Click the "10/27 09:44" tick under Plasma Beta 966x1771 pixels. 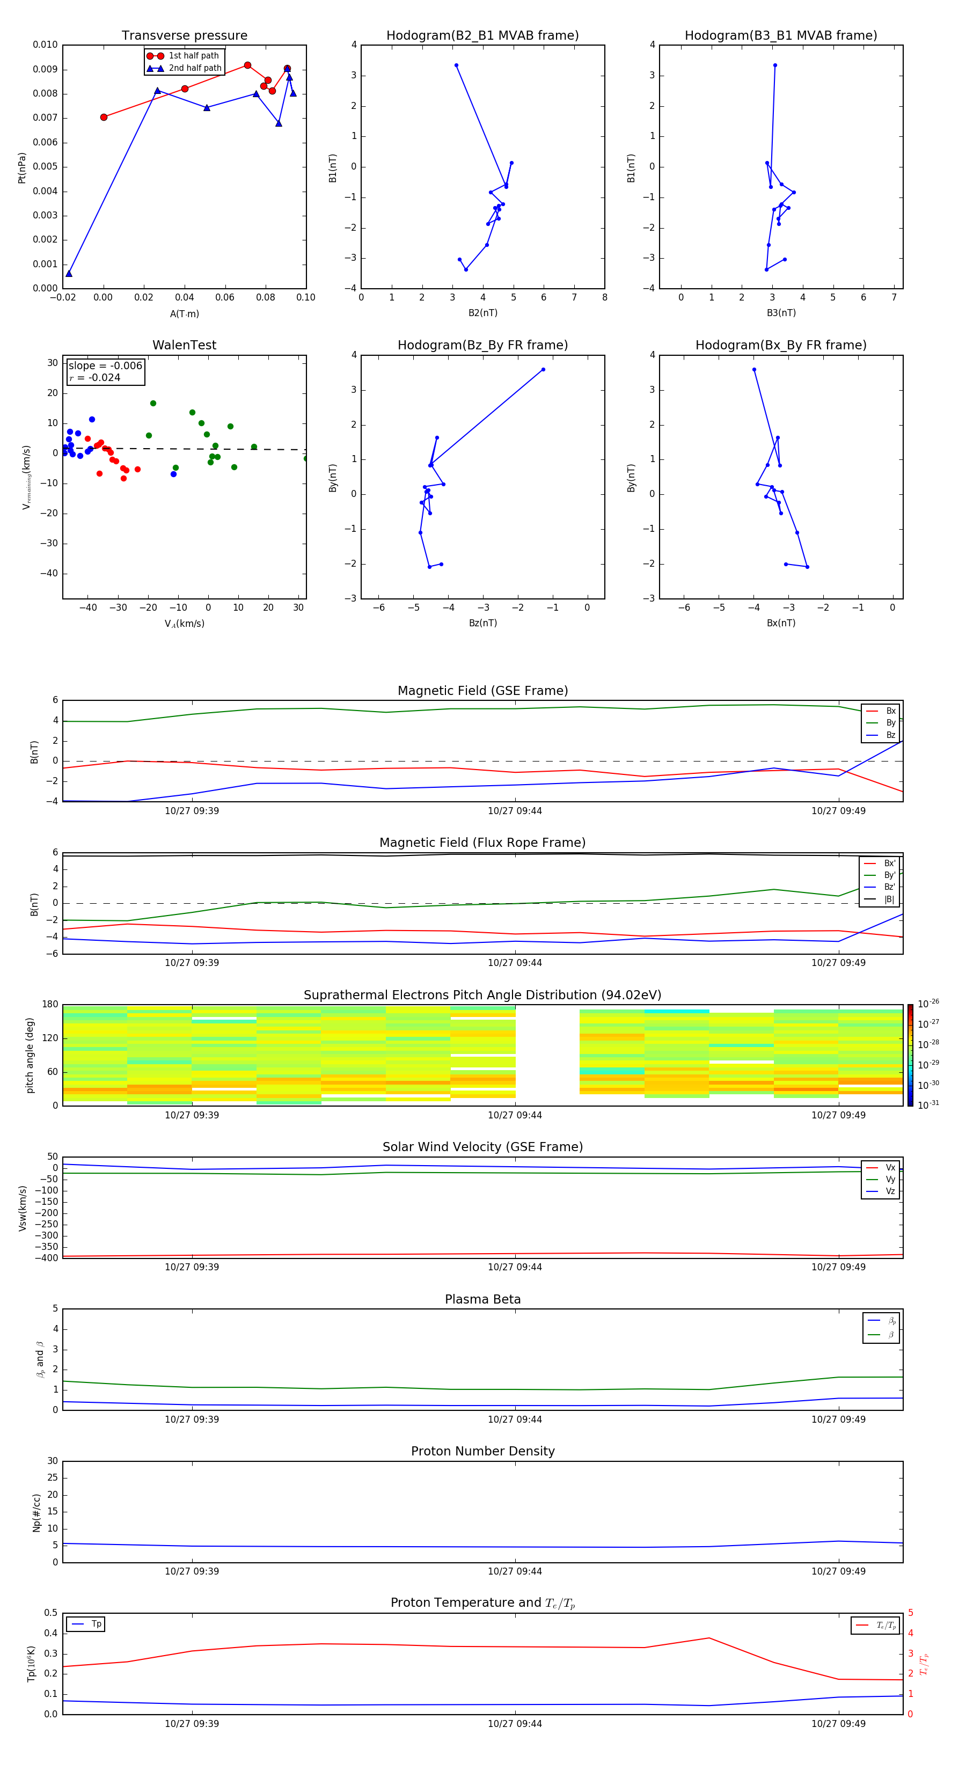[x=515, y=1419]
